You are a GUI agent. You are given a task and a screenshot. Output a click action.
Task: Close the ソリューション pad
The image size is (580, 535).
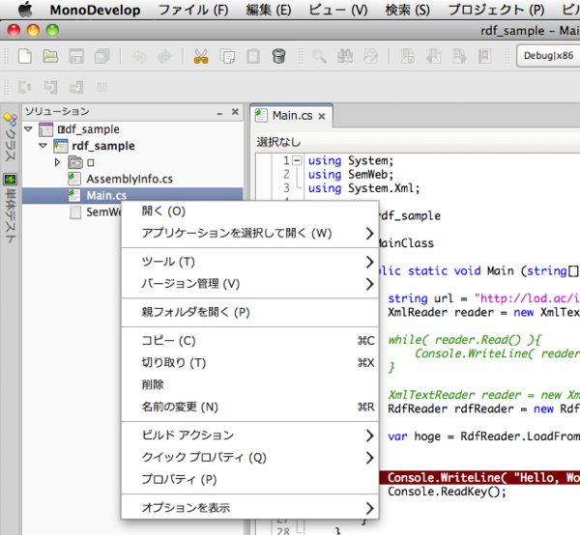pos(235,112)
